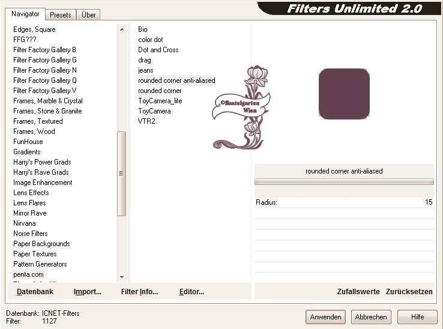Click the Radius value 15

coord(429,202)
